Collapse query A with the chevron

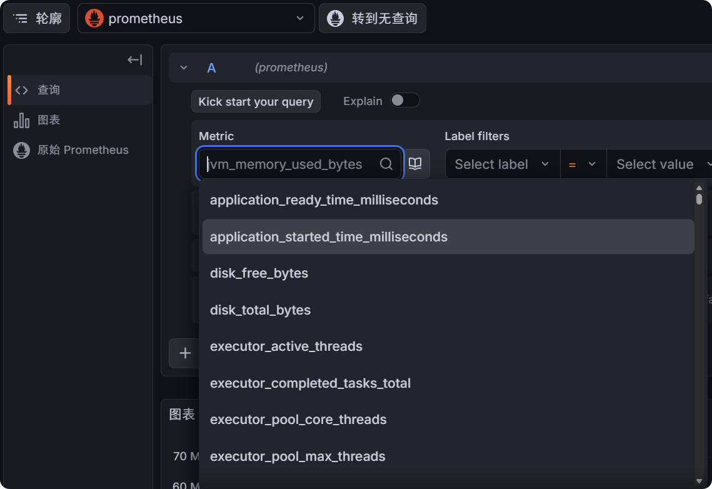184,68
